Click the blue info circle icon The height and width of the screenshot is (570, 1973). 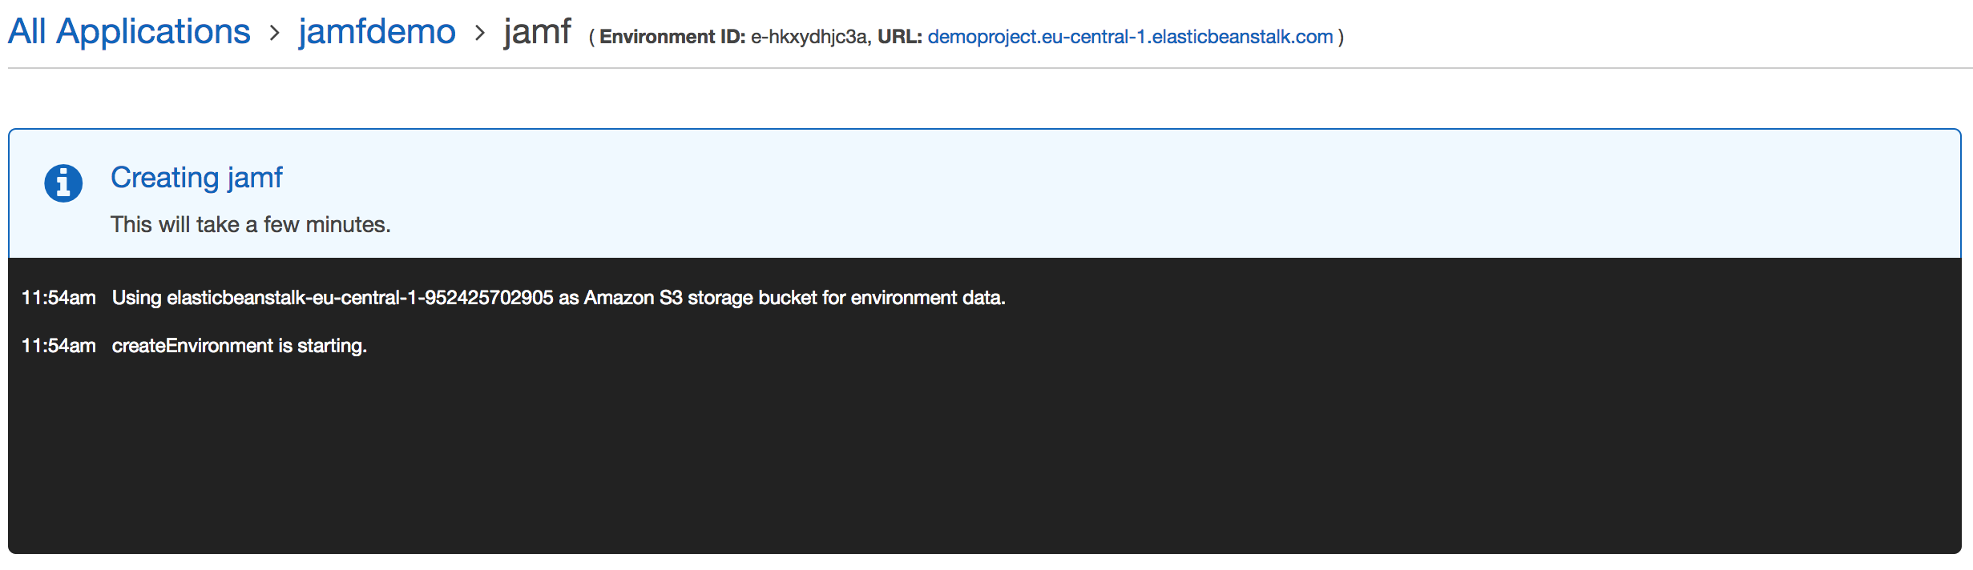[63, 183]
